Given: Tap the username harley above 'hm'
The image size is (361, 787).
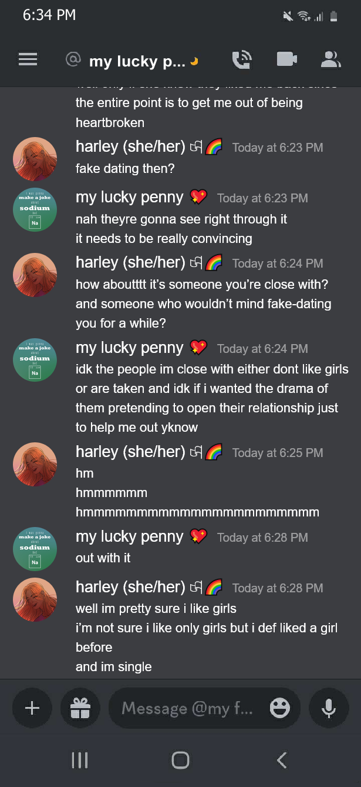Looking at the screenshot, I should (x=130, y=452).
